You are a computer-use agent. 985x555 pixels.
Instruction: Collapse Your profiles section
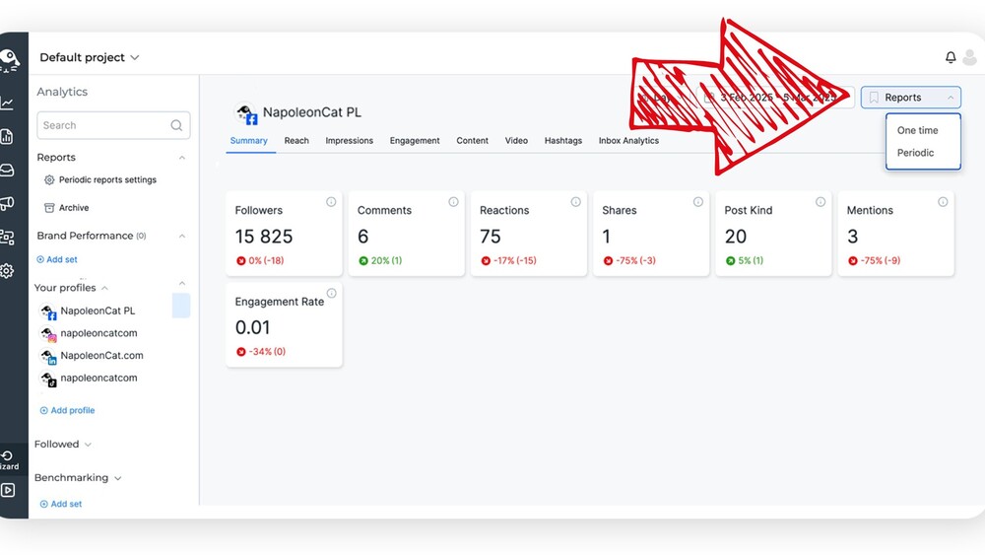point(105,288)
